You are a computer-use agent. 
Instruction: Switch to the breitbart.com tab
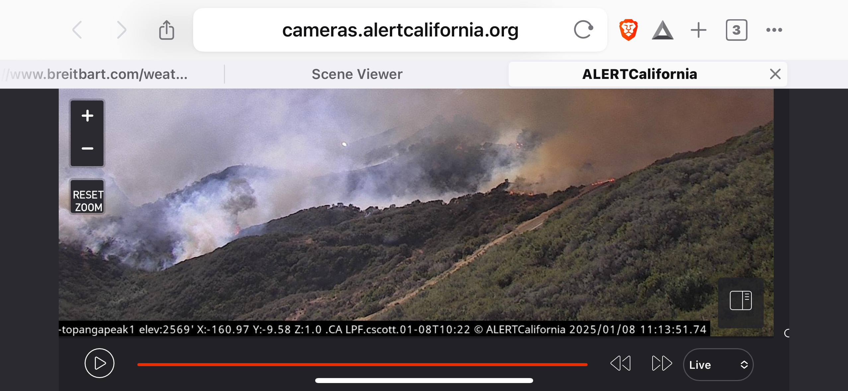pyautogui.click(x=99, y=74)
